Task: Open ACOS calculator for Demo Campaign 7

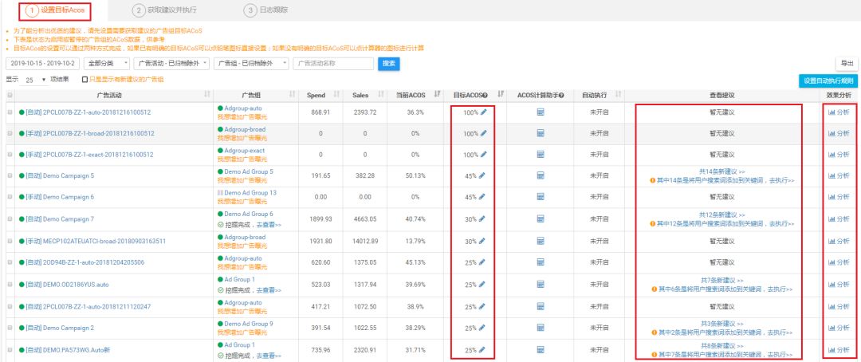Action: (541, 218)
